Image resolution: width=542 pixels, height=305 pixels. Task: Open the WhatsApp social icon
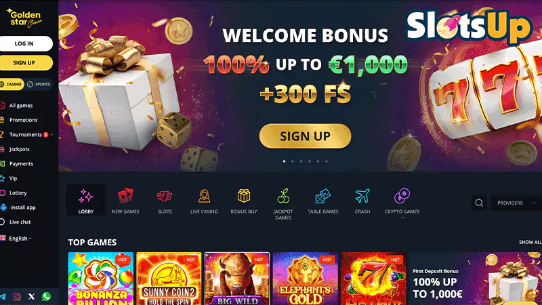(x=46, y=296)
